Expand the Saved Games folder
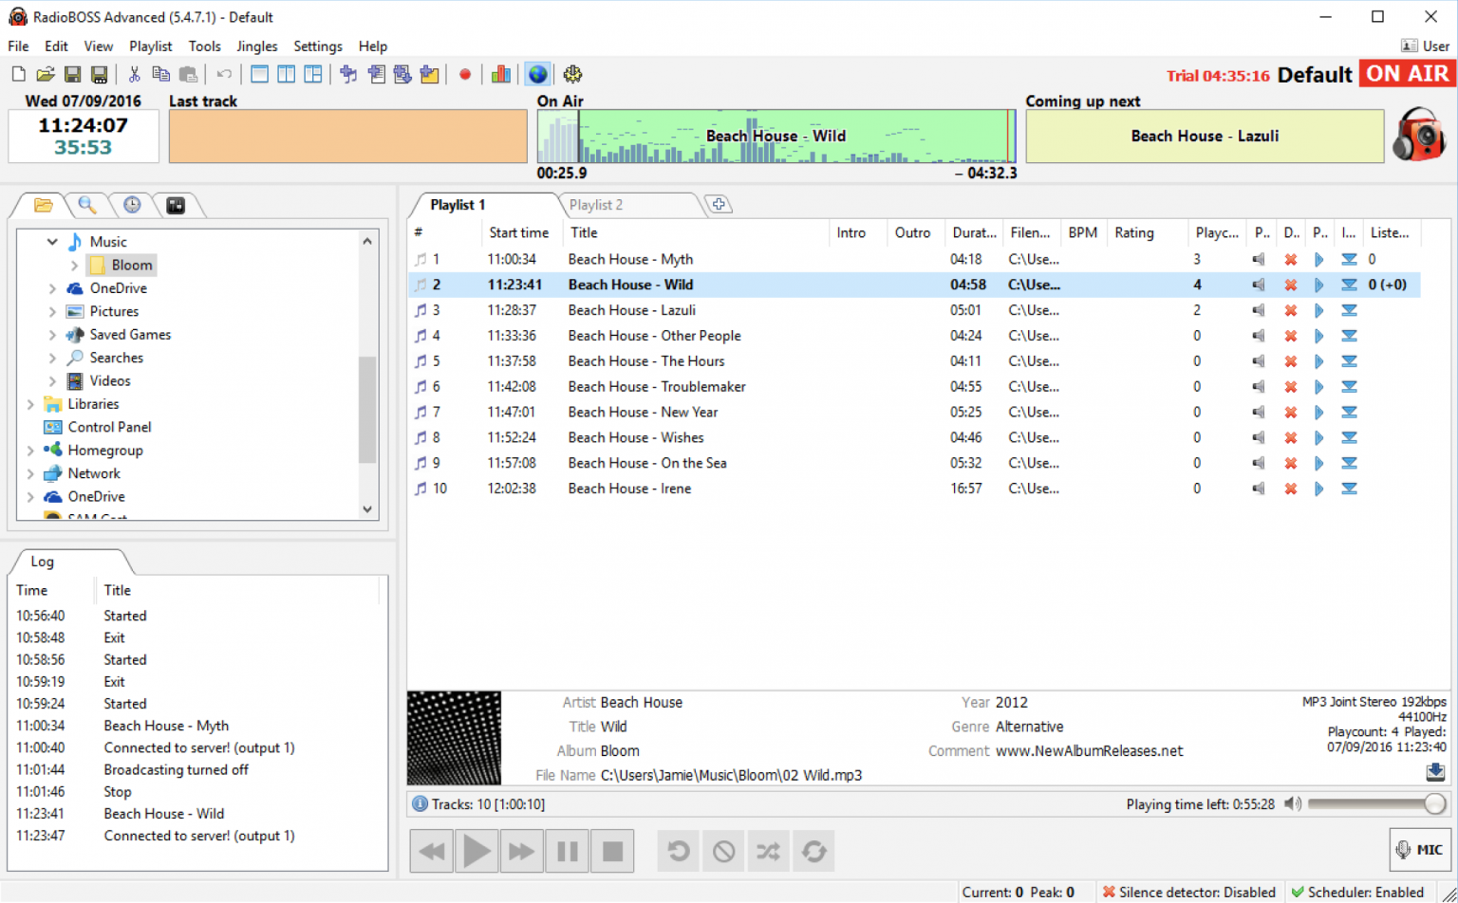Image resolution: width=1458 pixels, height=903 pixels. tap(54, 334)
